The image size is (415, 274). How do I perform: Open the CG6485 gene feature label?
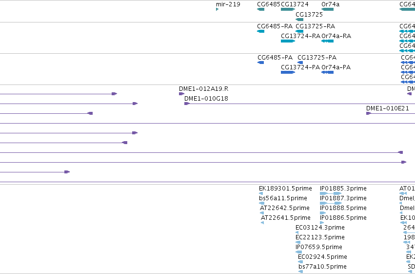tap(269, 4)
